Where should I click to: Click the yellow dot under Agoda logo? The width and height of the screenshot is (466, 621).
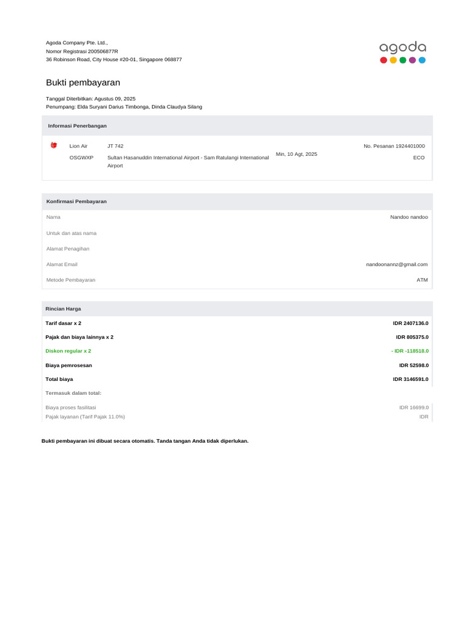(393, 60)
